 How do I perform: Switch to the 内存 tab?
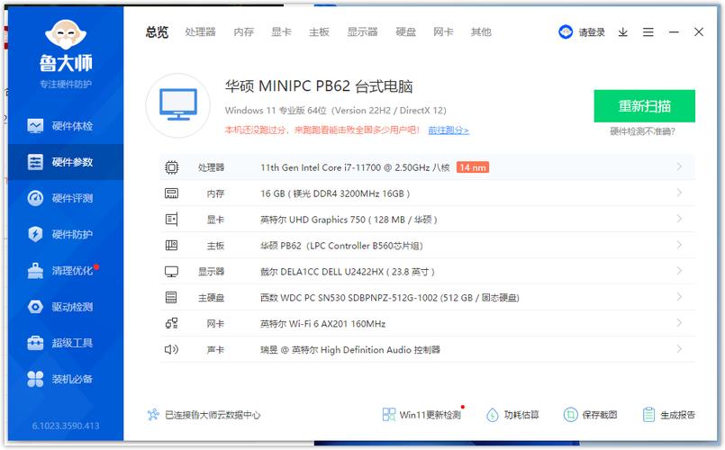pyautogui.click(x=244, y=31)
